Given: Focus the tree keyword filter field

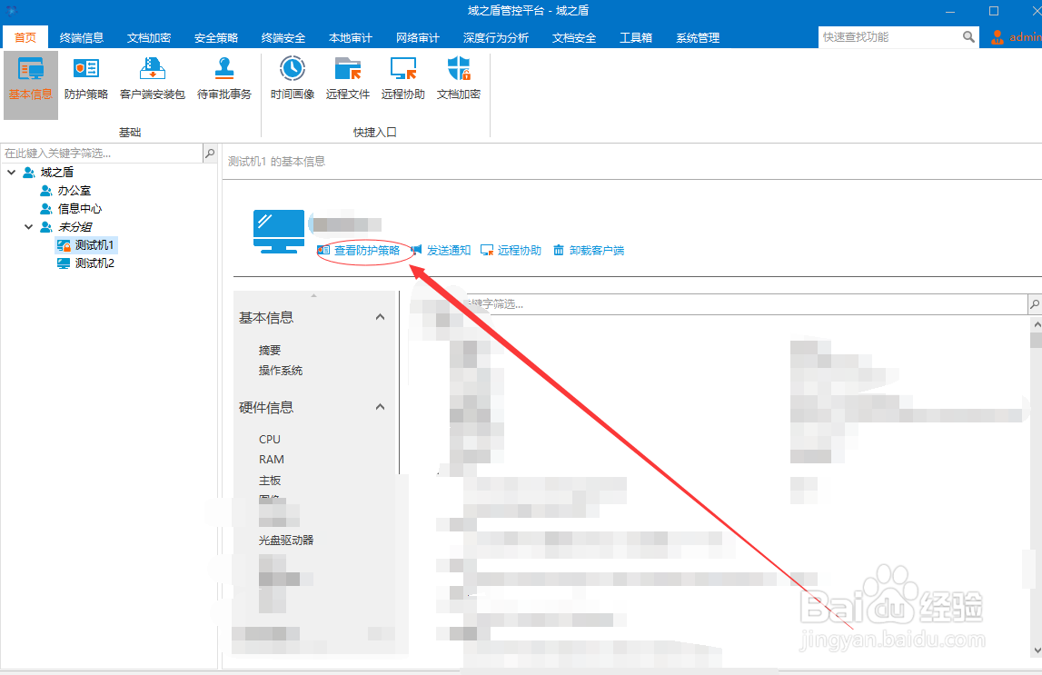Looking at the screenshot, I should [102, 154].
